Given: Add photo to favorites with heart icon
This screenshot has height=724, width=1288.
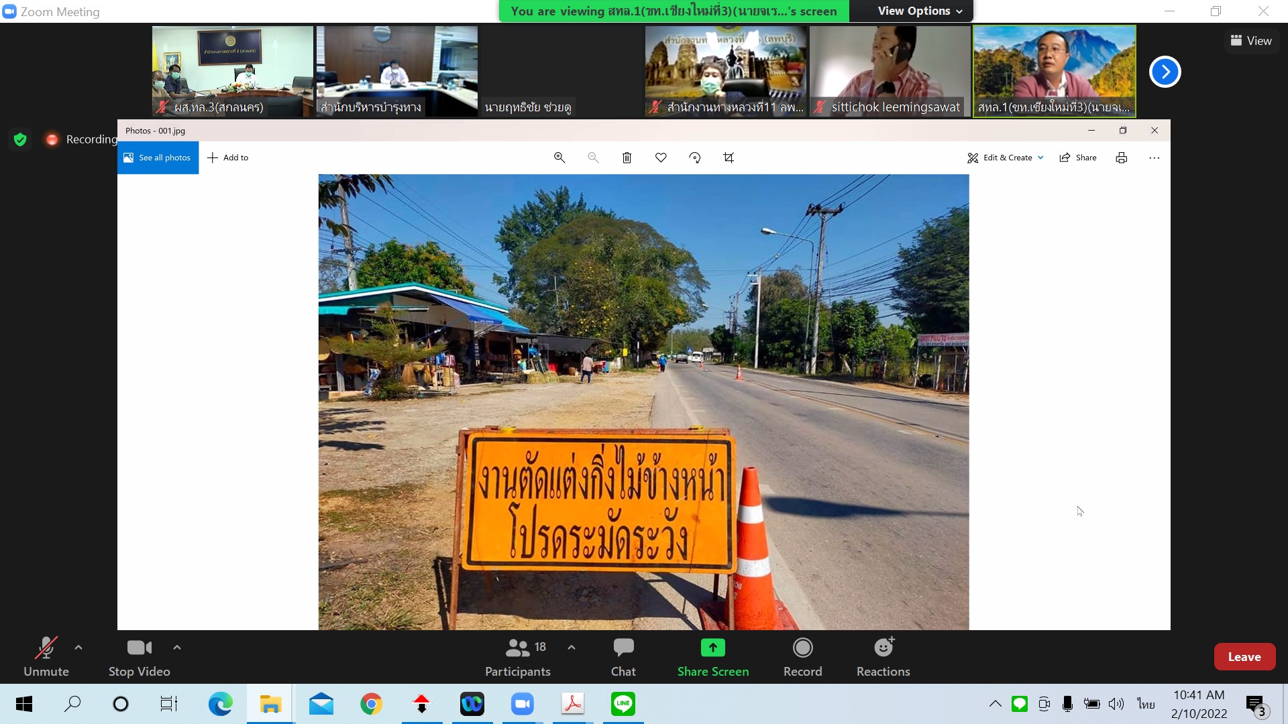Looking at the screenshot, I should pyautogui.click(x=661, y=158).
